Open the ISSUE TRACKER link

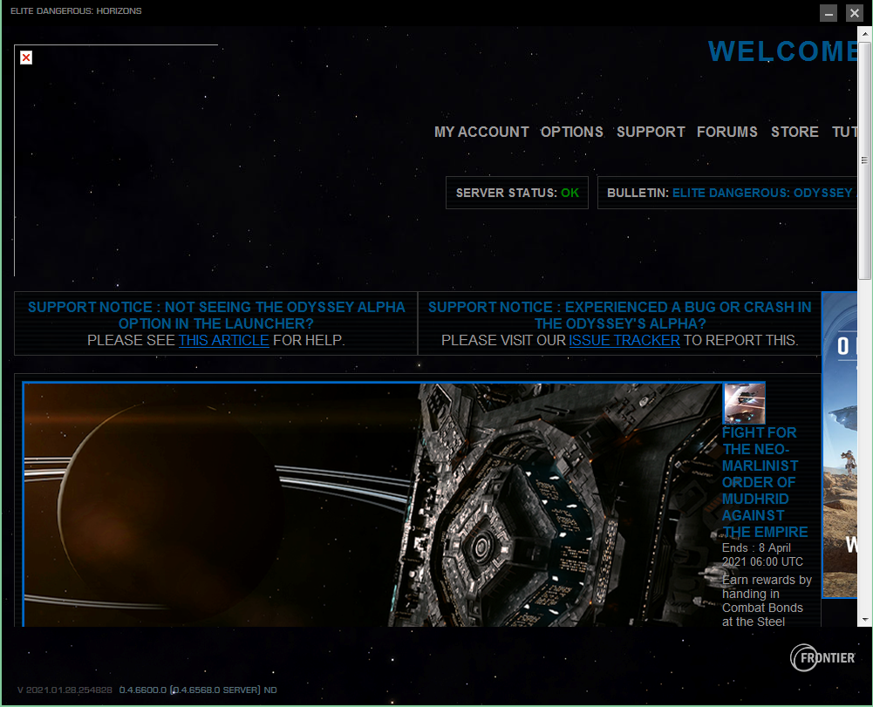click(624, 340)
